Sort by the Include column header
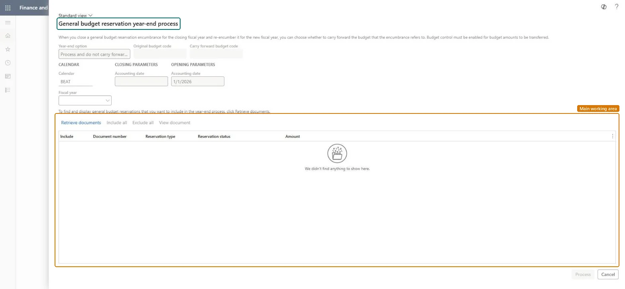Screen dimensions: 625x289 pyautogui.click(x=67, y=137)
